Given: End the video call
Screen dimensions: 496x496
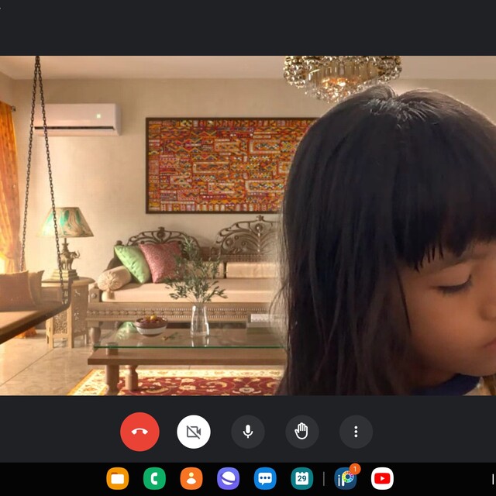Looking at the screenshot, I should tap(139, 432).
